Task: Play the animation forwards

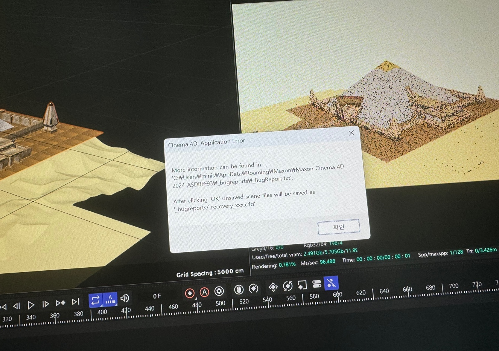Action: (31, 305)
